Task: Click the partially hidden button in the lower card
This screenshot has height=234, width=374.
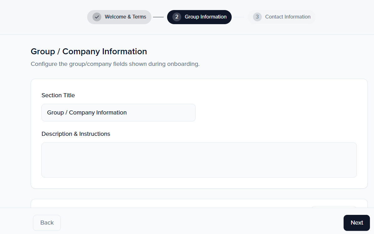Action: click(334, 207)
